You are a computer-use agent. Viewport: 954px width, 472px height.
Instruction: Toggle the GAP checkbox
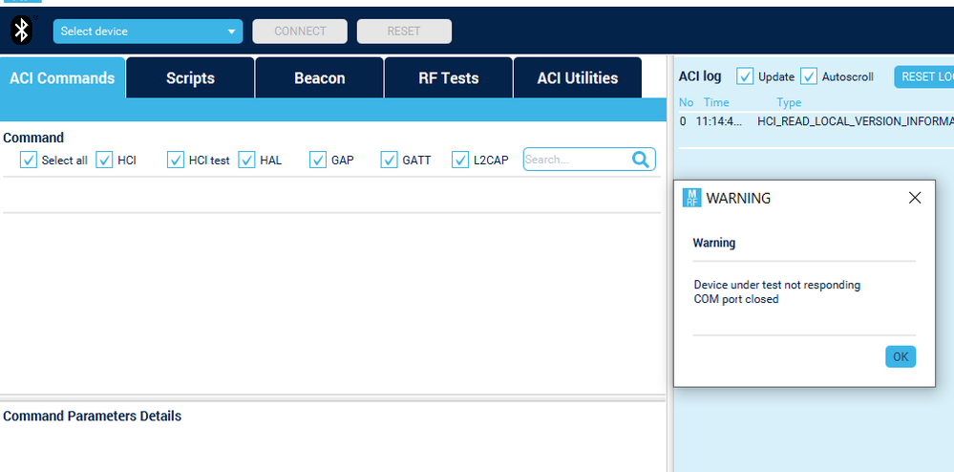tap(318, 161)
